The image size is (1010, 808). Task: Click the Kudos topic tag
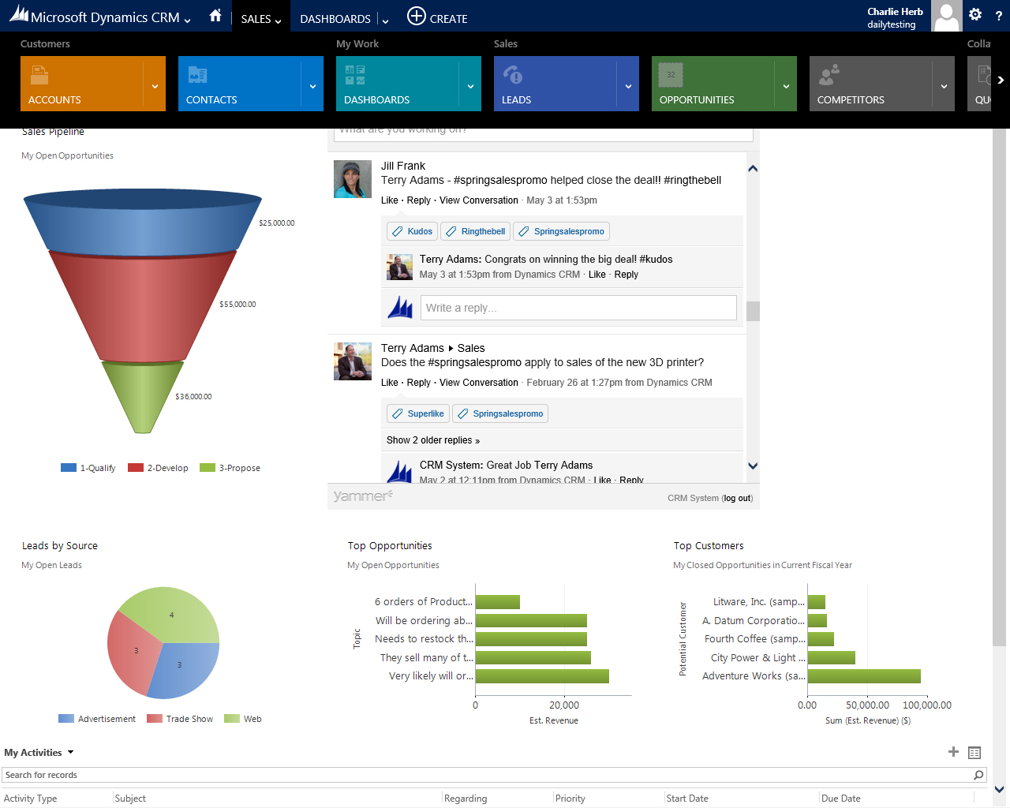coord(412,231)
